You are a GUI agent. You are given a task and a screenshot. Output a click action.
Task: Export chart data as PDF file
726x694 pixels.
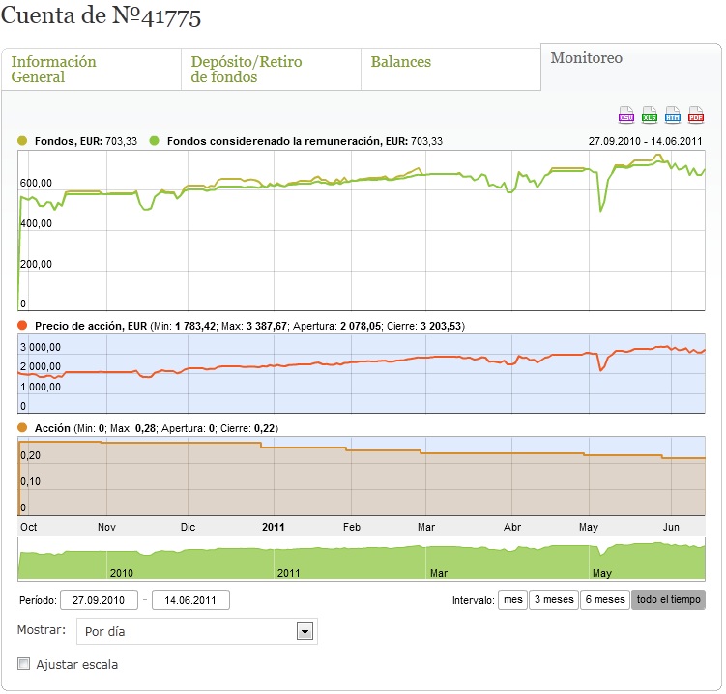695,115
